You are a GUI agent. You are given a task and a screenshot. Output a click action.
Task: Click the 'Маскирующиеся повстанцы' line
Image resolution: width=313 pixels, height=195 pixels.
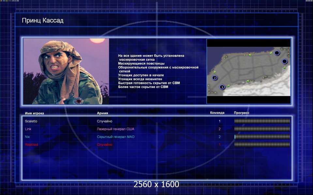[141, 63]
